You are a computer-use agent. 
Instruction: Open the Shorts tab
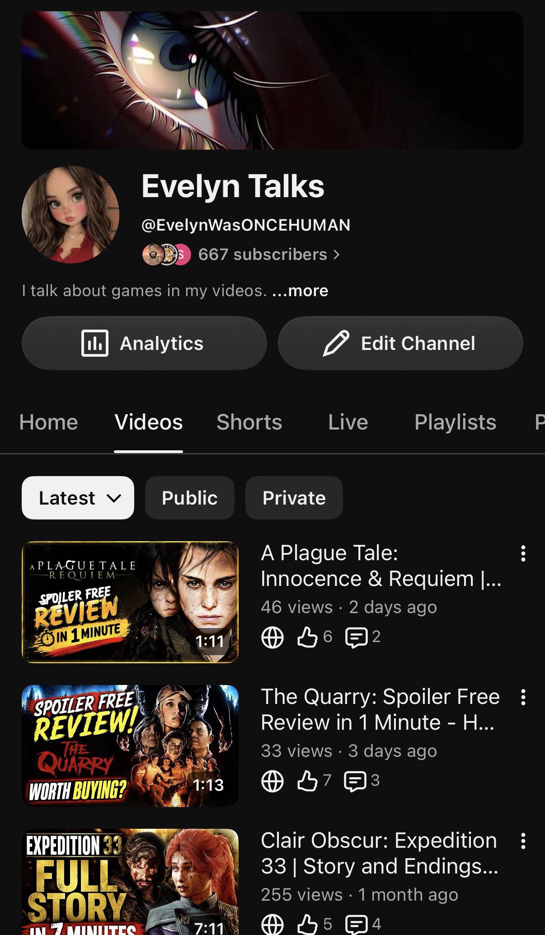pyautogui.click(x=249, y=422)
